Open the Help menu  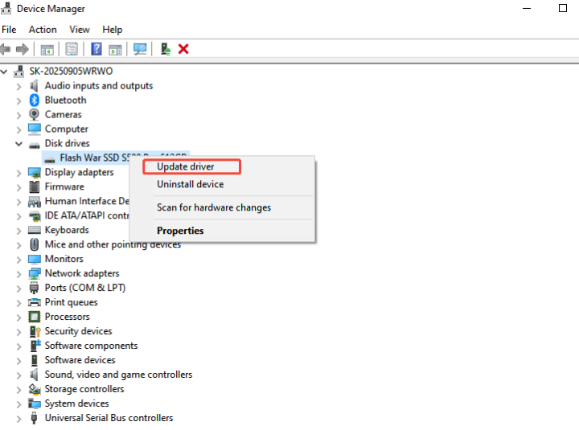pyautogui.click(x=113, y=30)
